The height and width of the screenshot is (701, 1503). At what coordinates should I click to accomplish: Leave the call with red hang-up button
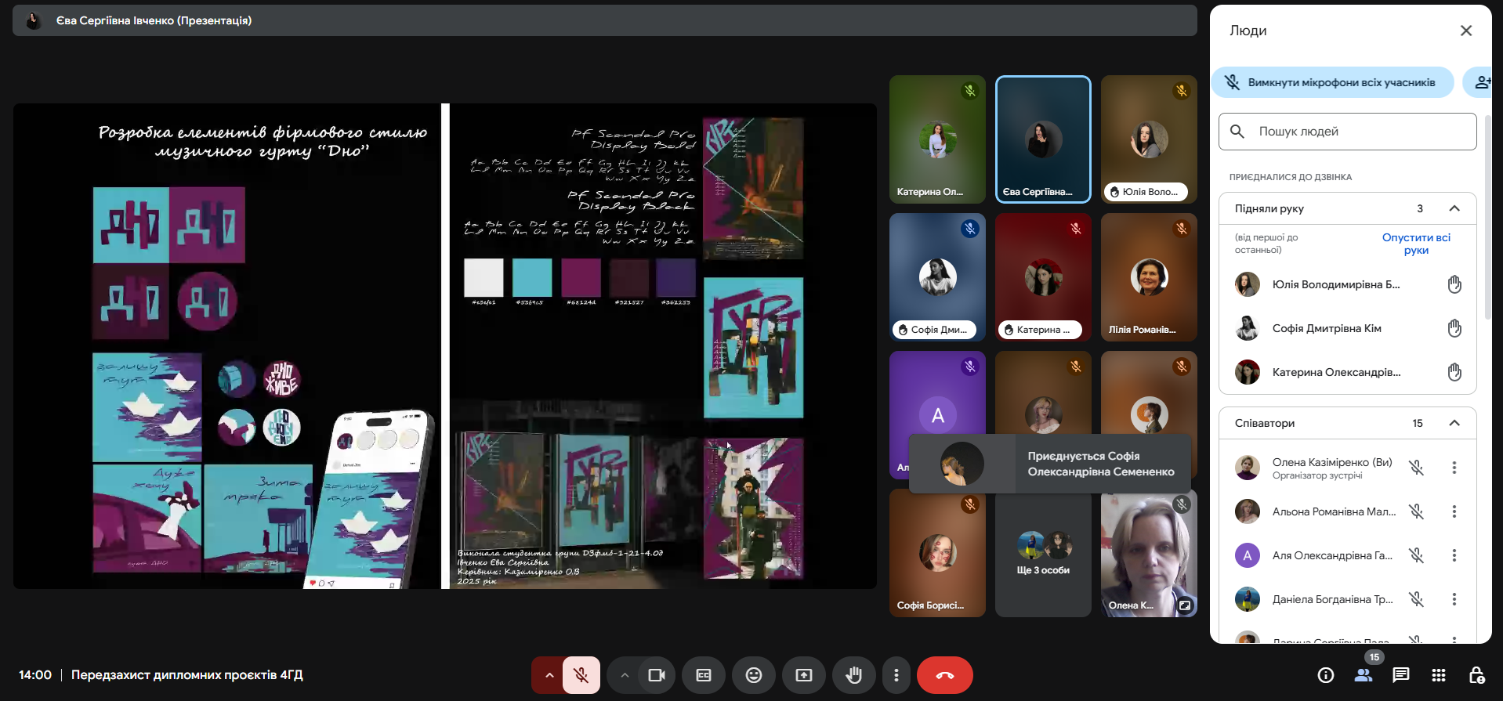pos(944,675)
